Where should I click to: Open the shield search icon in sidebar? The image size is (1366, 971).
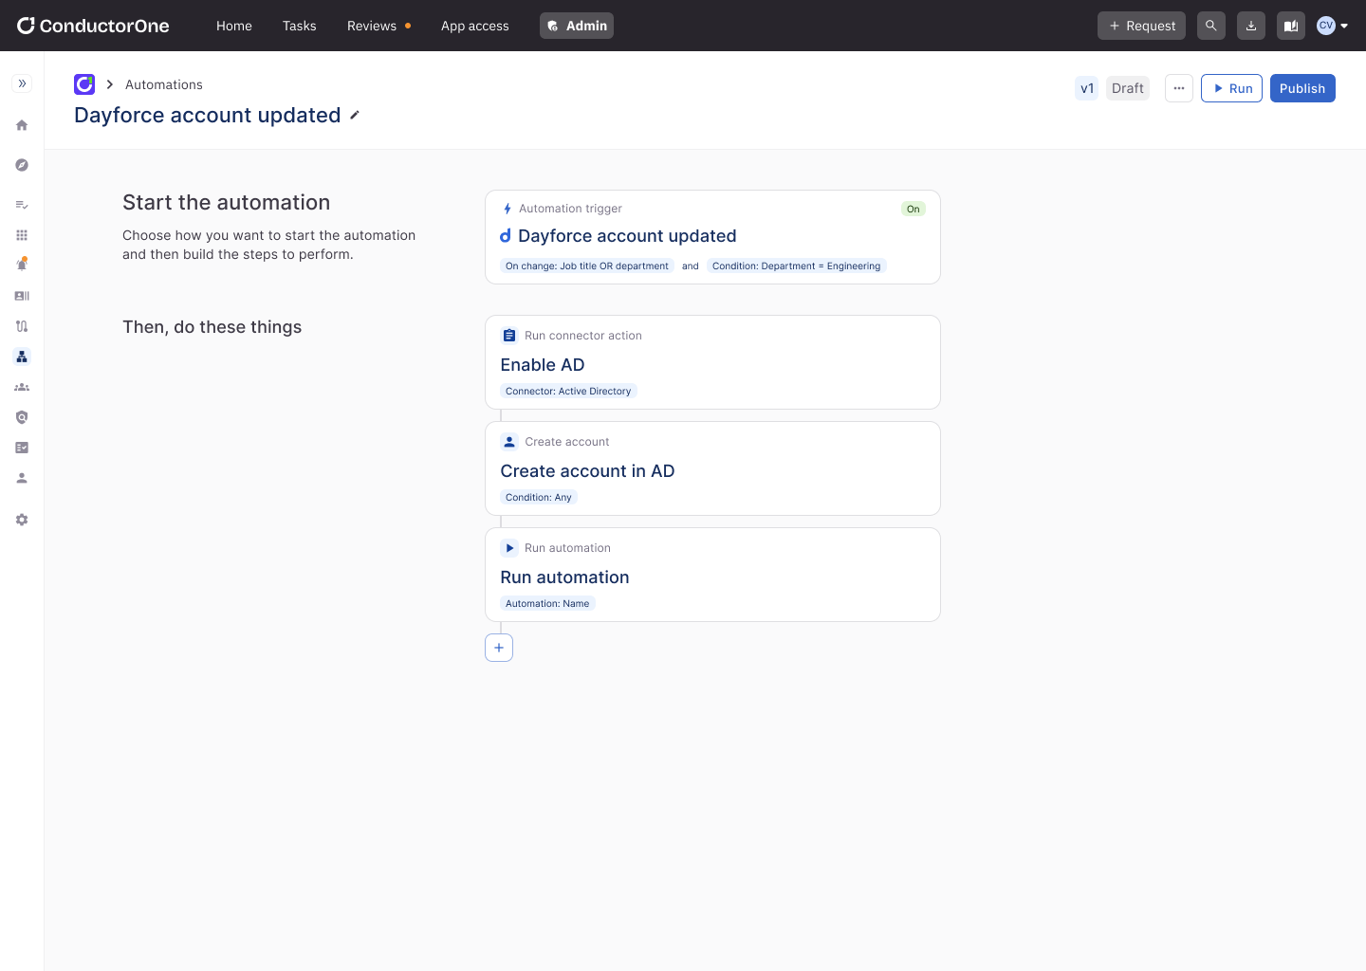(x=22, y=417)
